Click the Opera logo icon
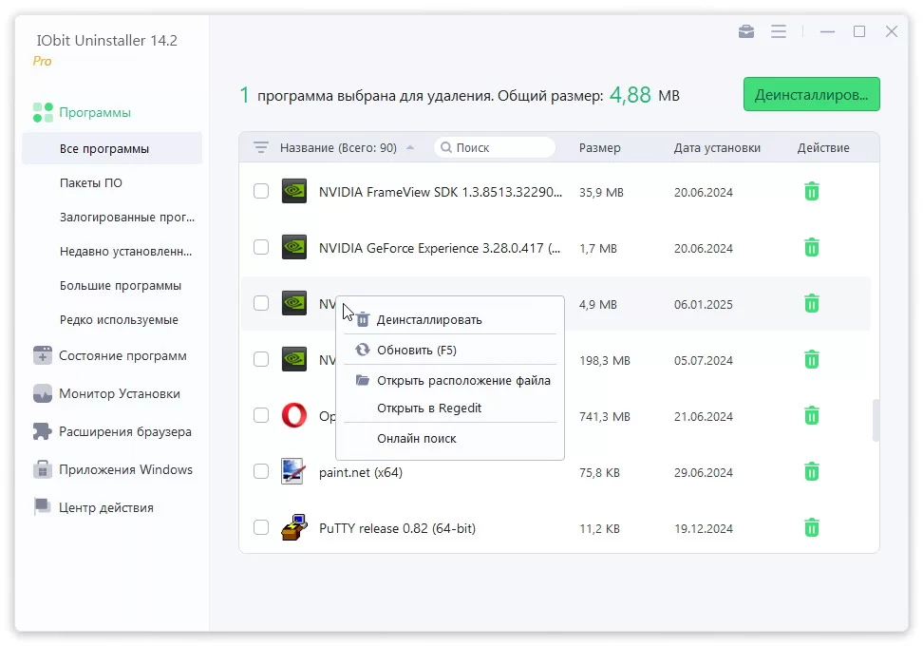Screen dimensions: 923x646 (293, 415)
